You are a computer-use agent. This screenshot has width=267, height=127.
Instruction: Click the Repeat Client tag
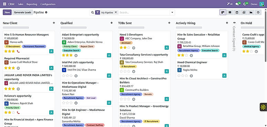[87, 46]
